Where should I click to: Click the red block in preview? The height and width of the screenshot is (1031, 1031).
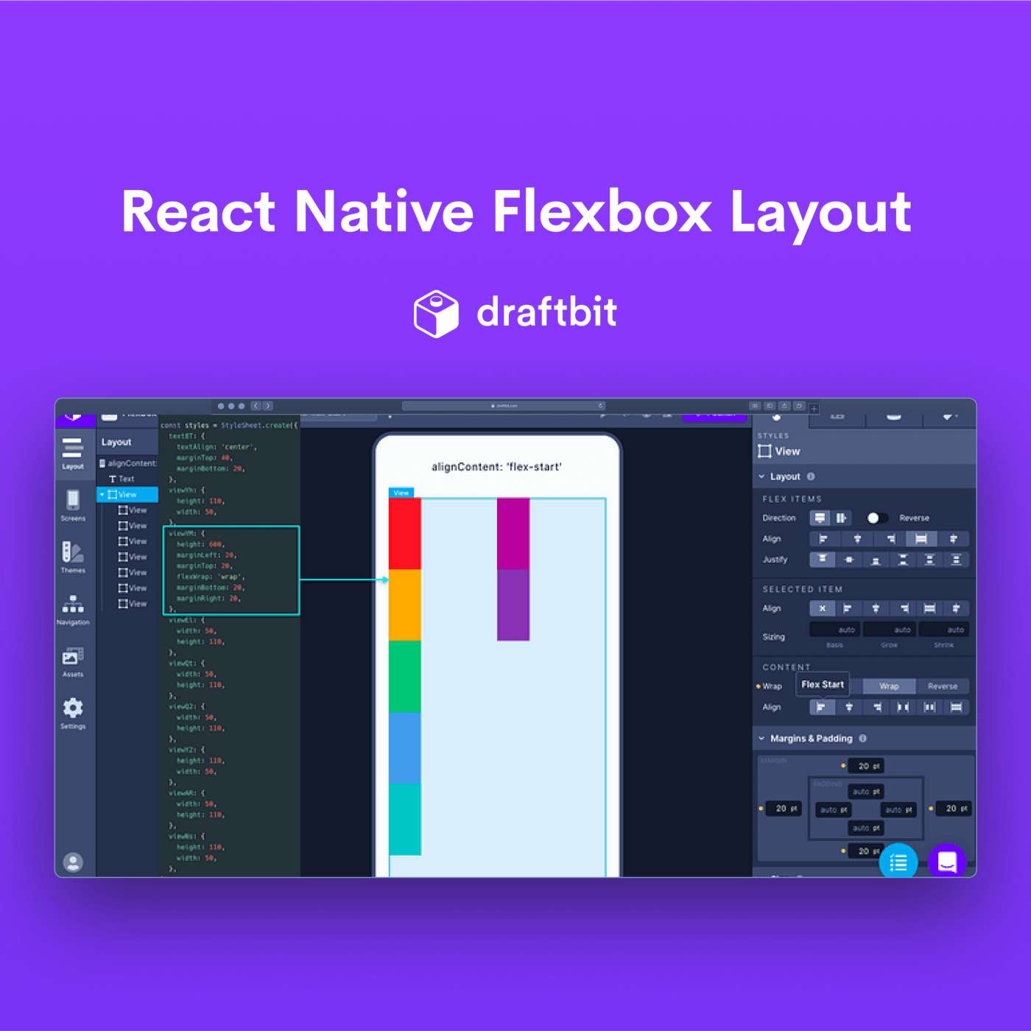(x=405, y=534)
